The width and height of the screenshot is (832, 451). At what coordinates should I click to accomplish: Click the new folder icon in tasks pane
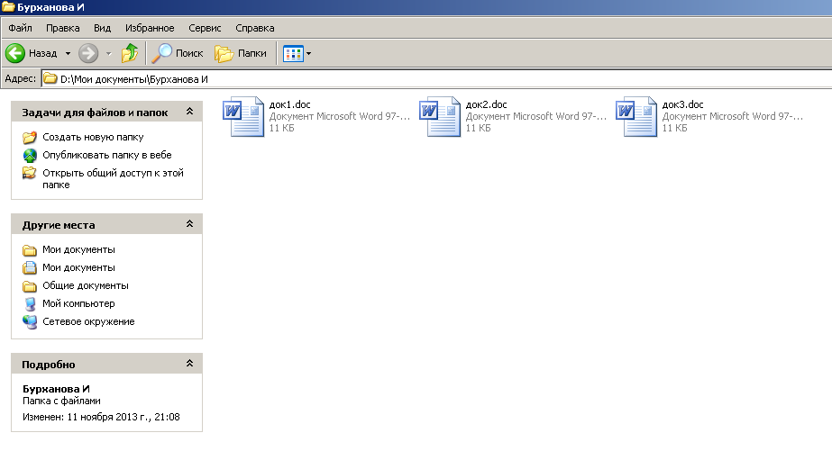click(x=30, y=137)
